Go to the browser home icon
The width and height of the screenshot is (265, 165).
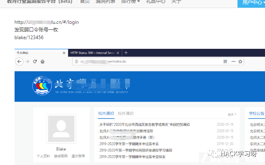(42, 61)
